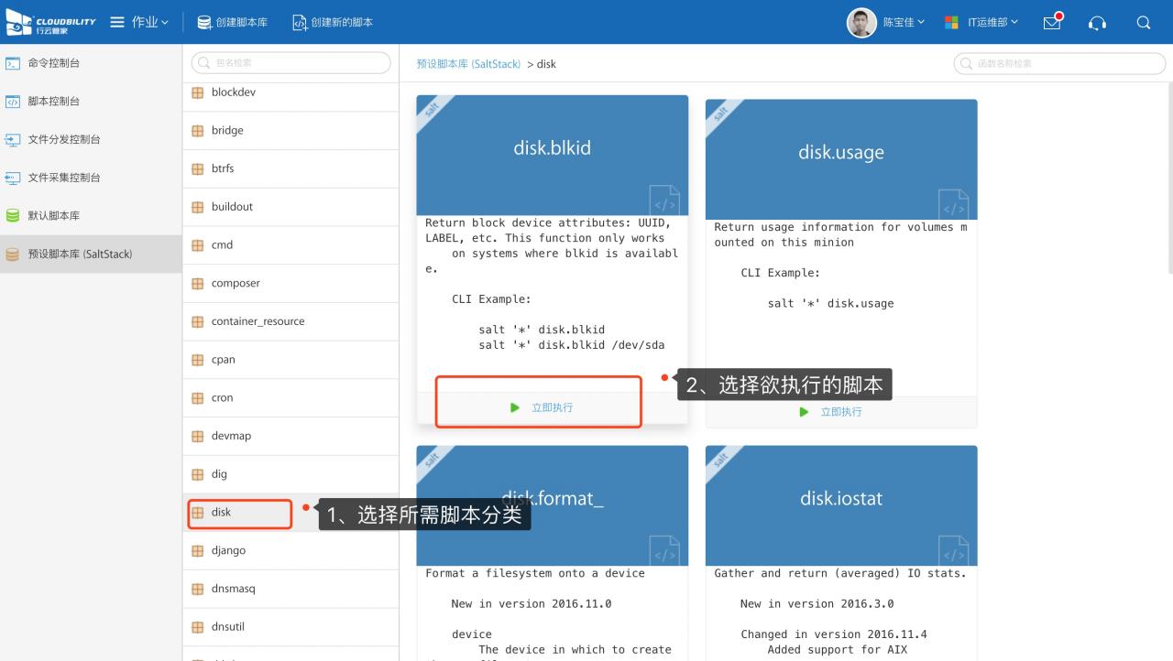
Task: Open the user avatar of 陈宝佳
Action: click(861, 22)
